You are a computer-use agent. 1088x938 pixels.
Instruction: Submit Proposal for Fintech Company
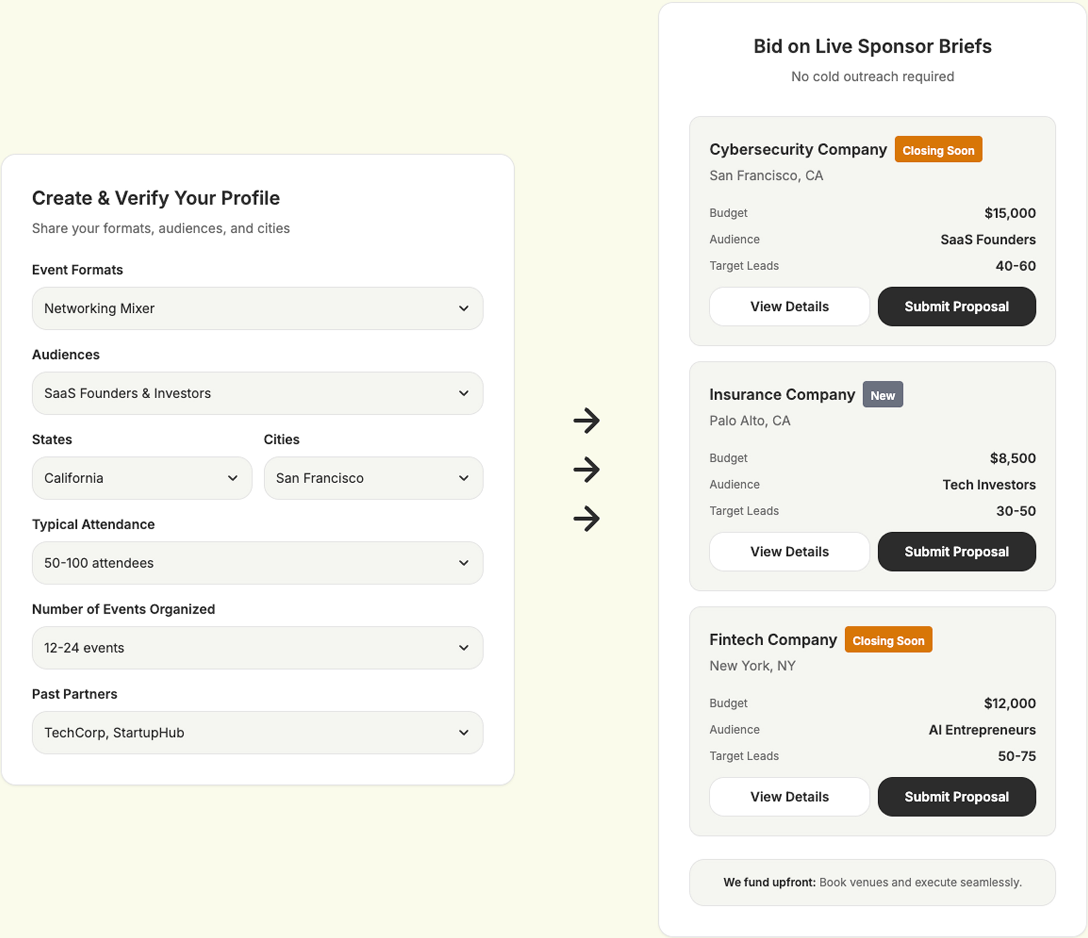click(x=956, y=797)
